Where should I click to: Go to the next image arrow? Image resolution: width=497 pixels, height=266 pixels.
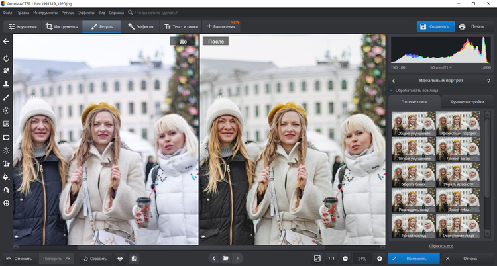point(237,258)
